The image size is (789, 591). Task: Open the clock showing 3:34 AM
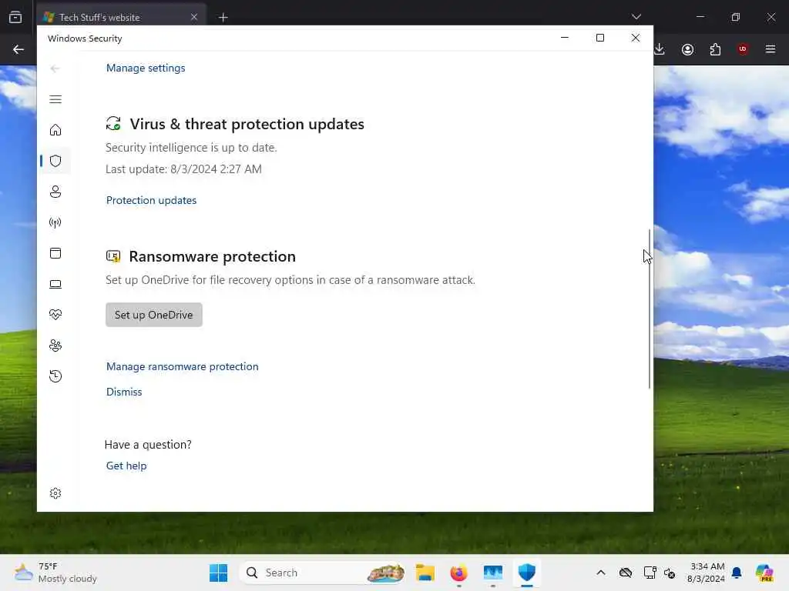[706, 573]
